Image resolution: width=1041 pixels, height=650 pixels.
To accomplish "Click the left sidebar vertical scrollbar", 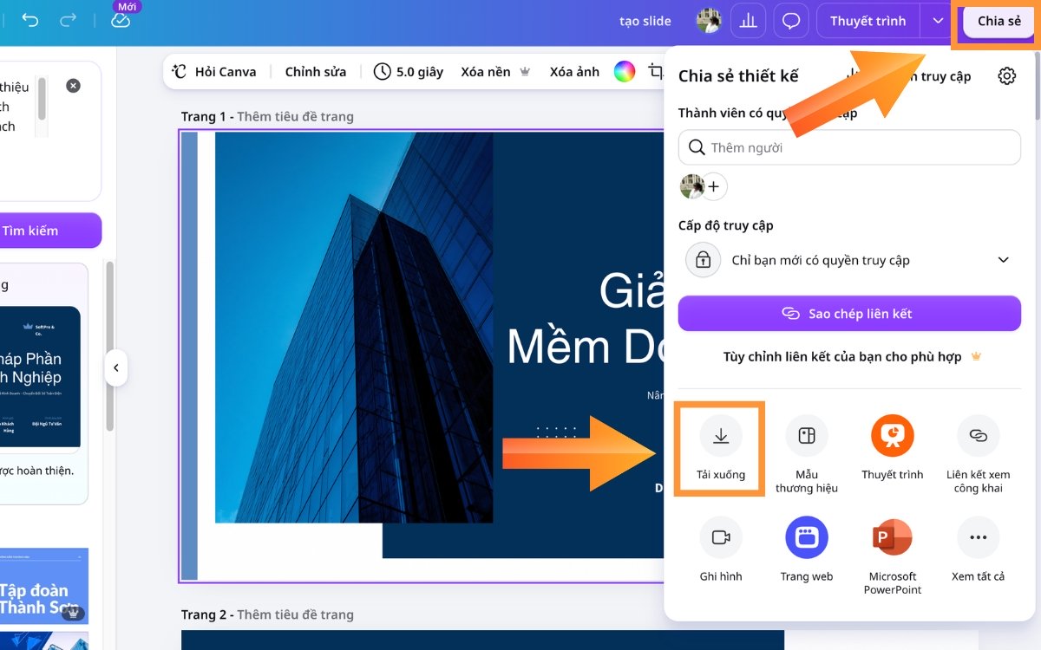I will tap(110, 347).
